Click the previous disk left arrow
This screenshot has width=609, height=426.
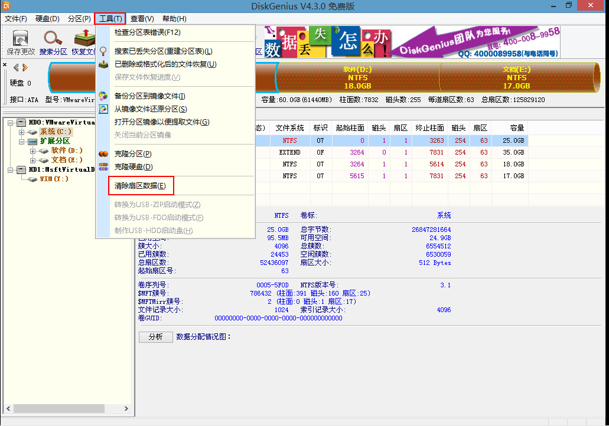tap(16, 67)
